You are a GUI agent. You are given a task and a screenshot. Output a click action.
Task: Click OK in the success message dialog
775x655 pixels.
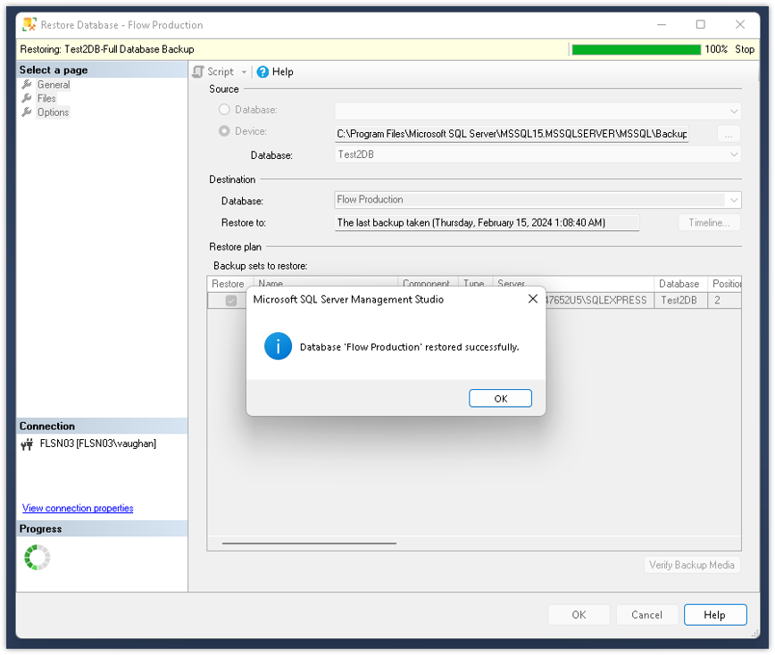pos(500,398)
